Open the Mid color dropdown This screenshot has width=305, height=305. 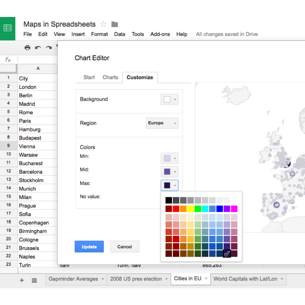pos(169,172)
